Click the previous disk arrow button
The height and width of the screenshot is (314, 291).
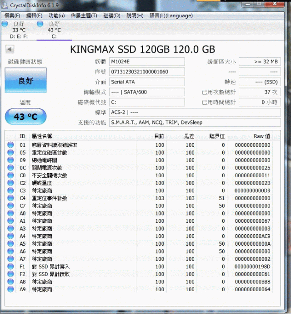click(10, 49)
